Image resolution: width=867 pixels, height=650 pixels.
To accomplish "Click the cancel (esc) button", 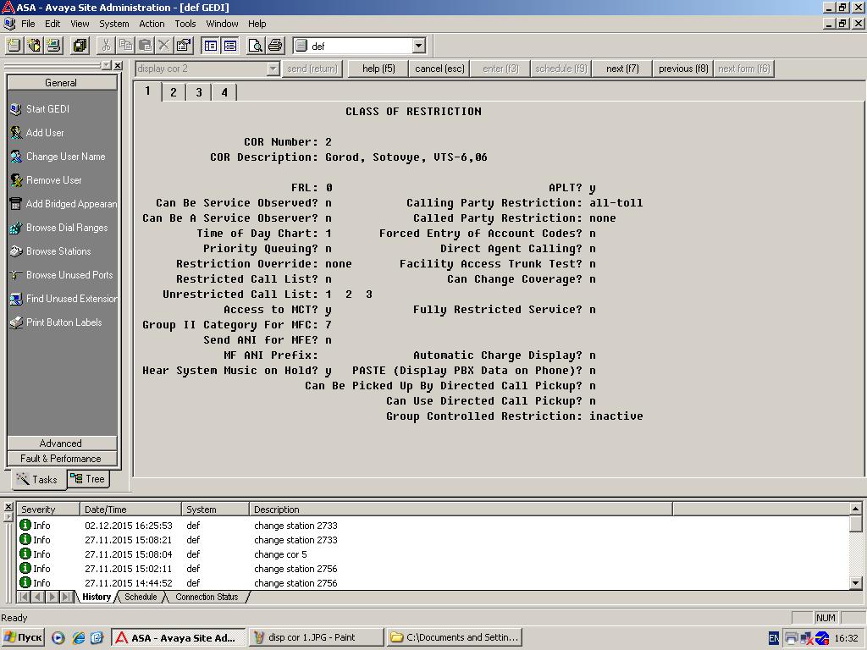I will (x=439, y=69).
